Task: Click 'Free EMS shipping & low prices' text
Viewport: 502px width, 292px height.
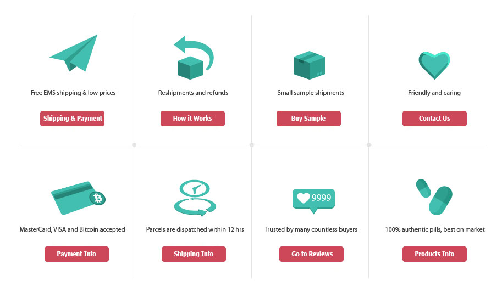Action: coord(73,93)
